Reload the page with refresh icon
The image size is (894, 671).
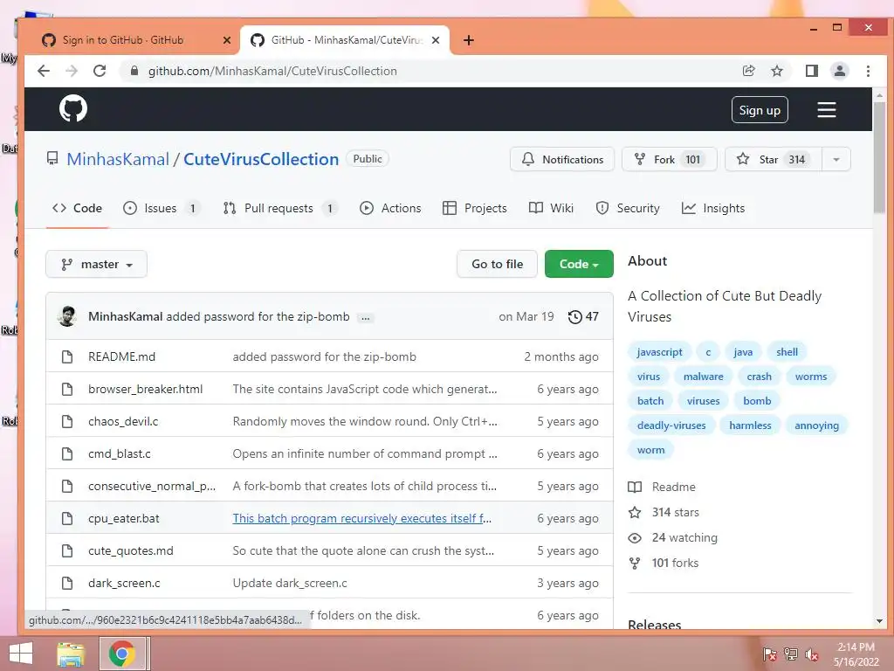(100, 71)
